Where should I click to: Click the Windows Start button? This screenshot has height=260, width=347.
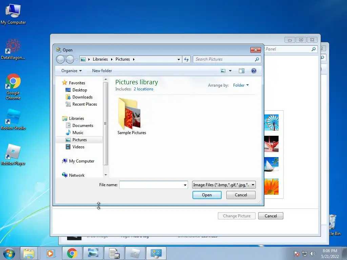pos(9,253)
